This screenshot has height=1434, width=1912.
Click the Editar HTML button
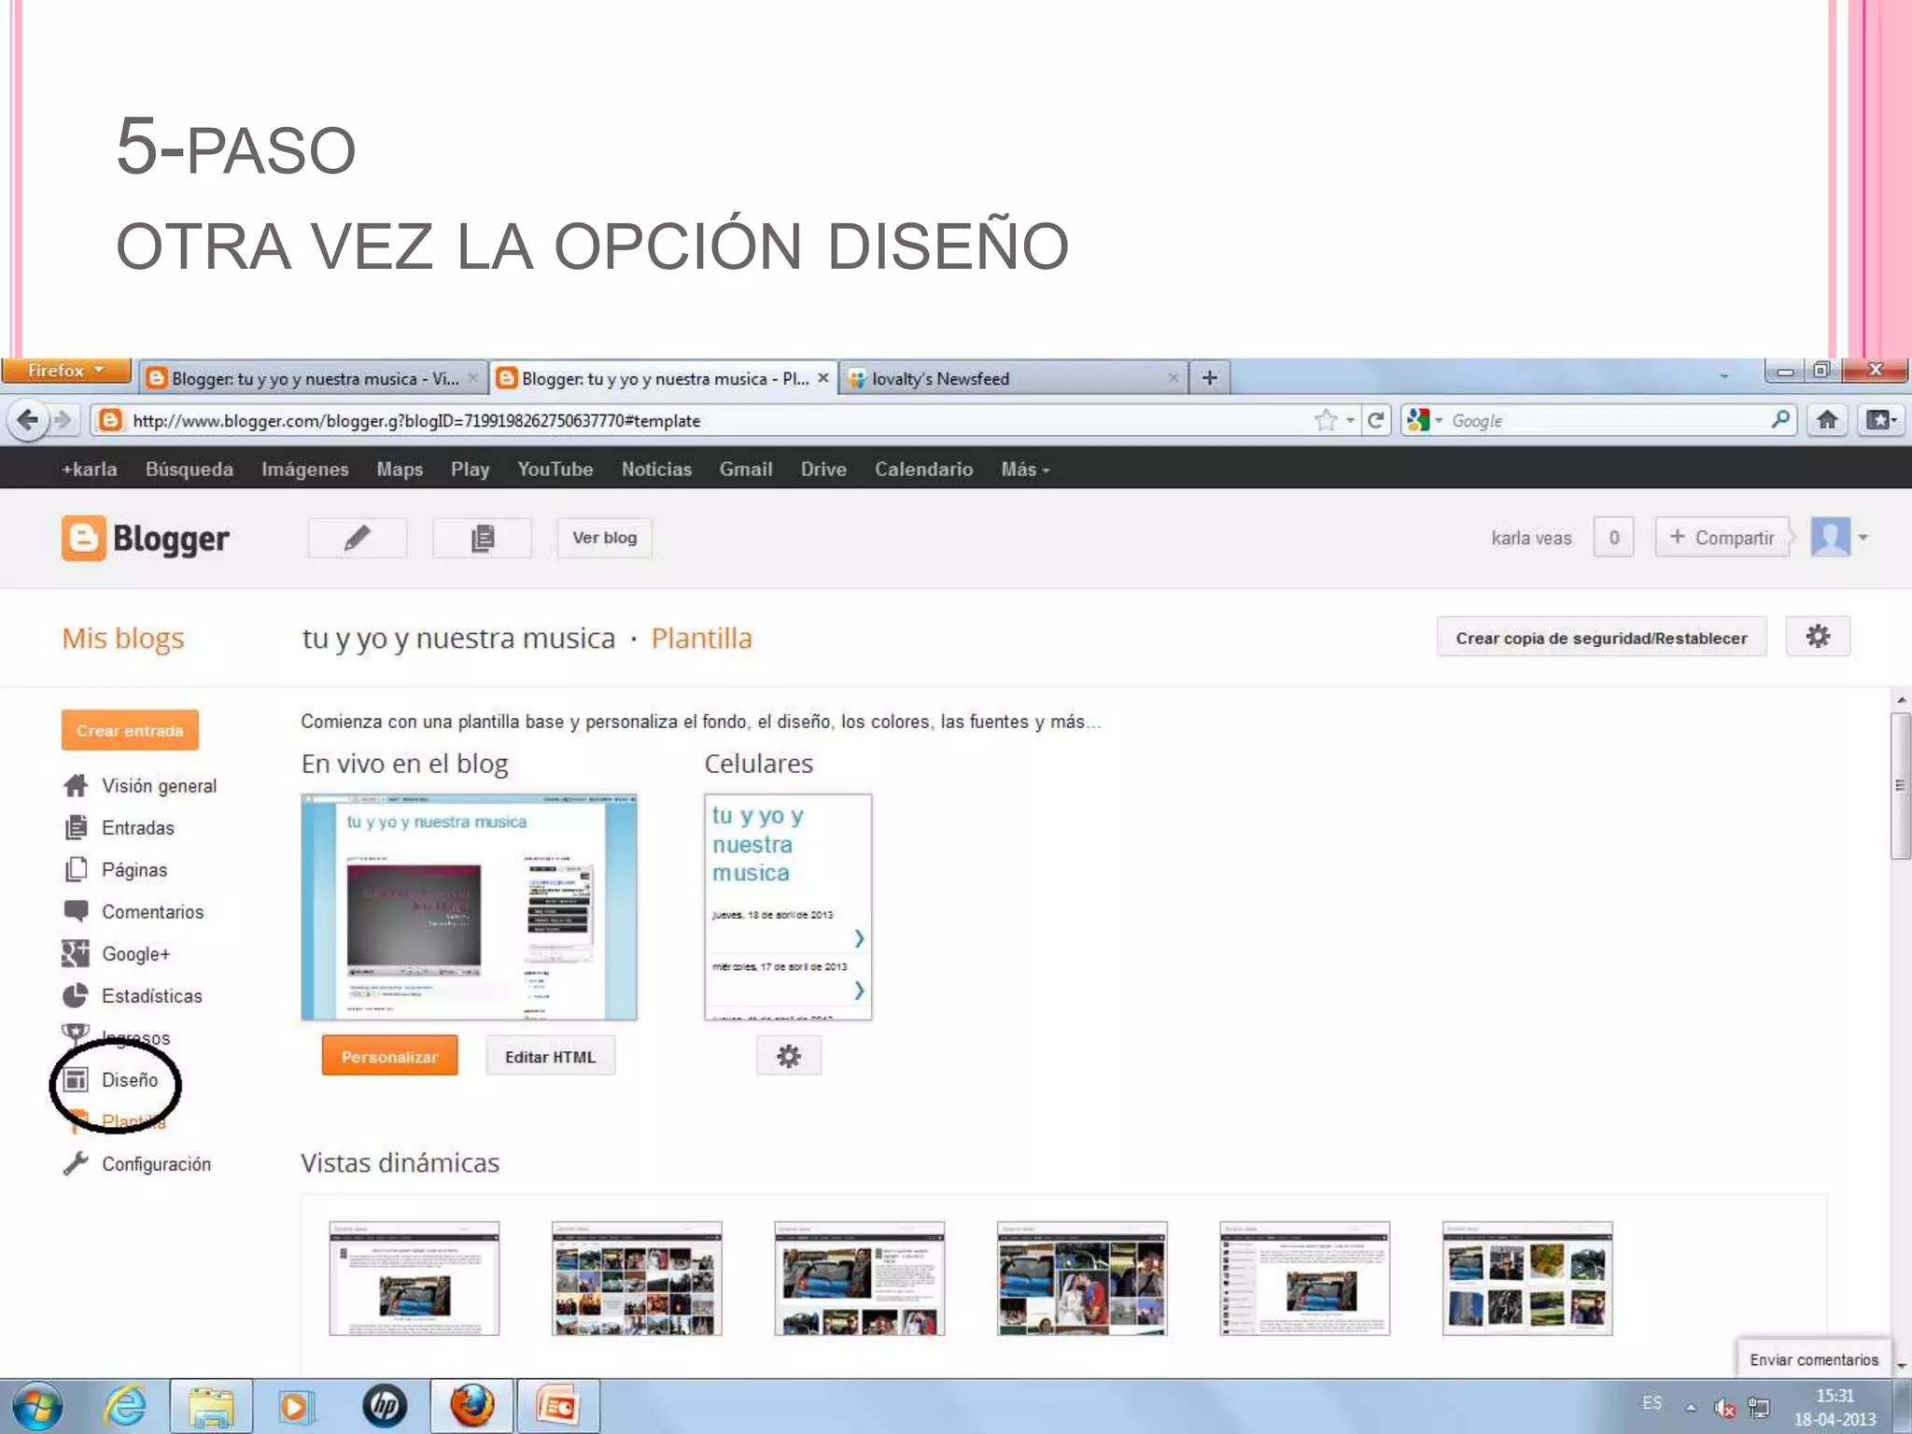(x=550, y=1056)
